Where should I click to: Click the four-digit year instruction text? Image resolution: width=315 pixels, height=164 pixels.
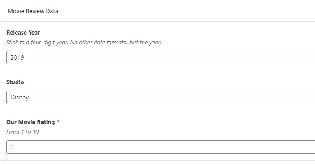pyautogui.click(x=84, y=43)
